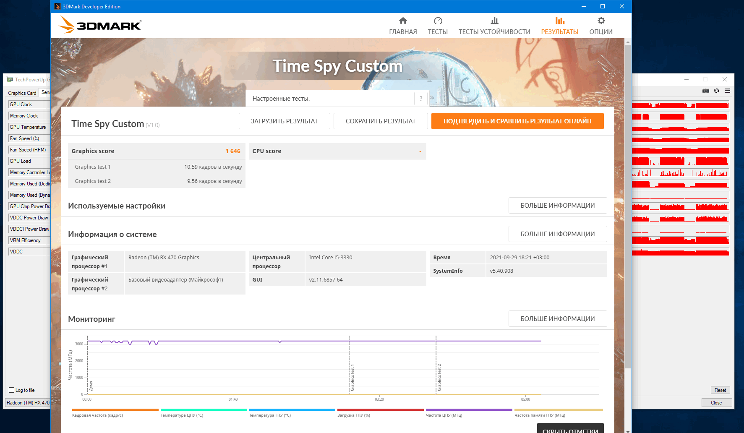Click GPU Load red graph in GPU-Z
The width and height of the screenshot is (744, 433).
(680, 161)
